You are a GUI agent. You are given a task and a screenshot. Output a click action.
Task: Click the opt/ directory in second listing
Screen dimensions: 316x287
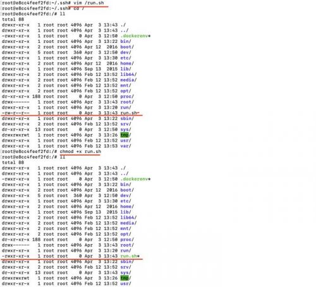[126, 234]
